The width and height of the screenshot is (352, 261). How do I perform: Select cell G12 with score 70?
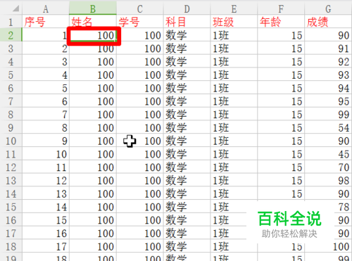pos(328,167)
